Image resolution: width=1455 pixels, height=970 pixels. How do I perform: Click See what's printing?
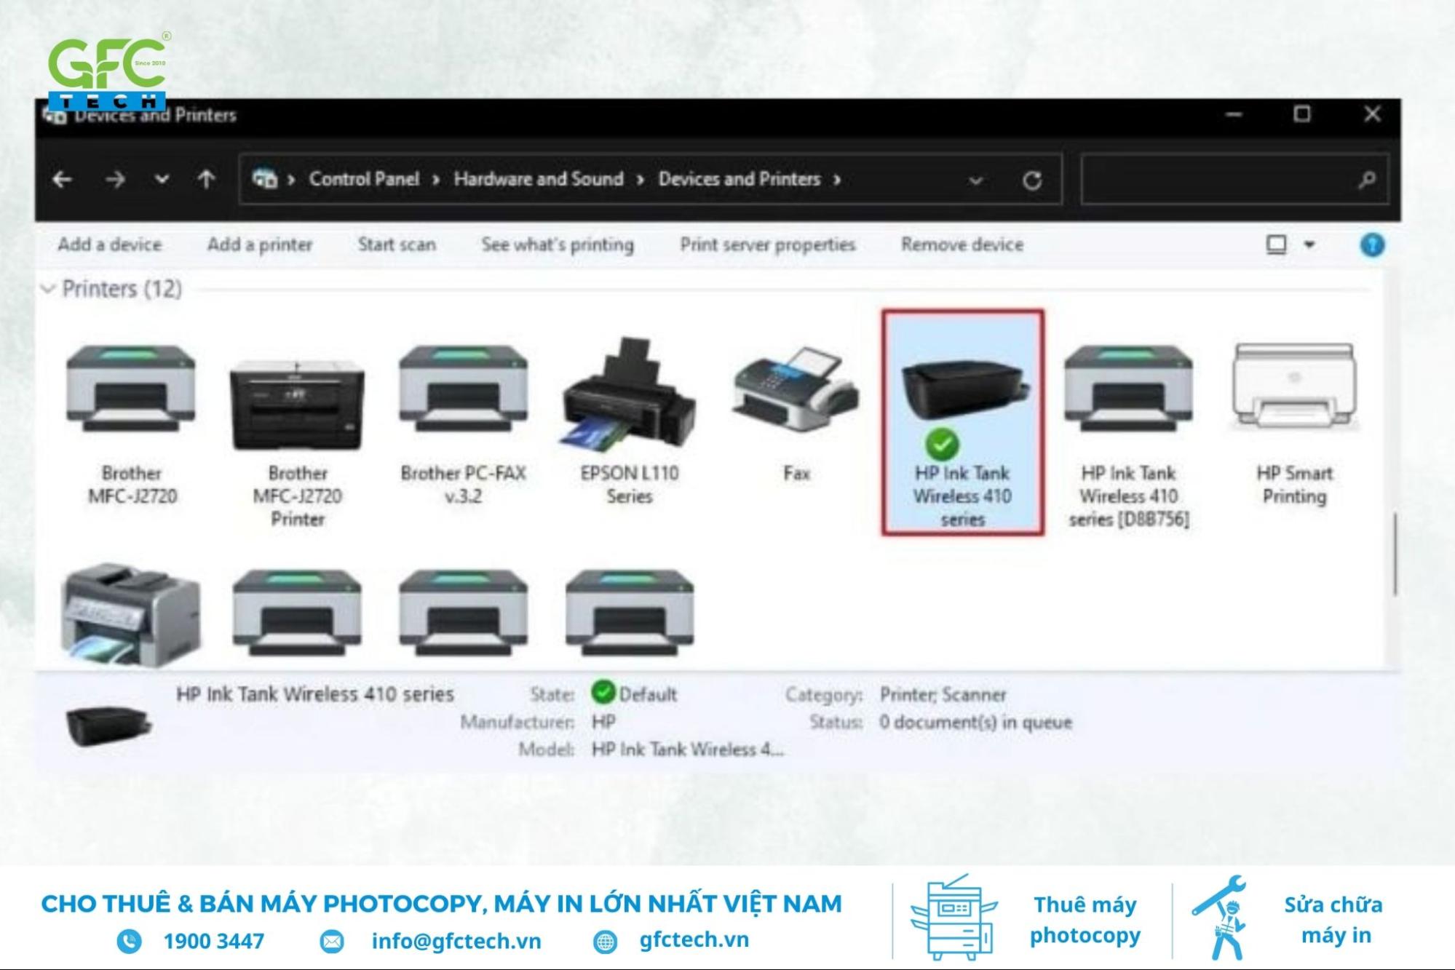click(x=558, y=245)
